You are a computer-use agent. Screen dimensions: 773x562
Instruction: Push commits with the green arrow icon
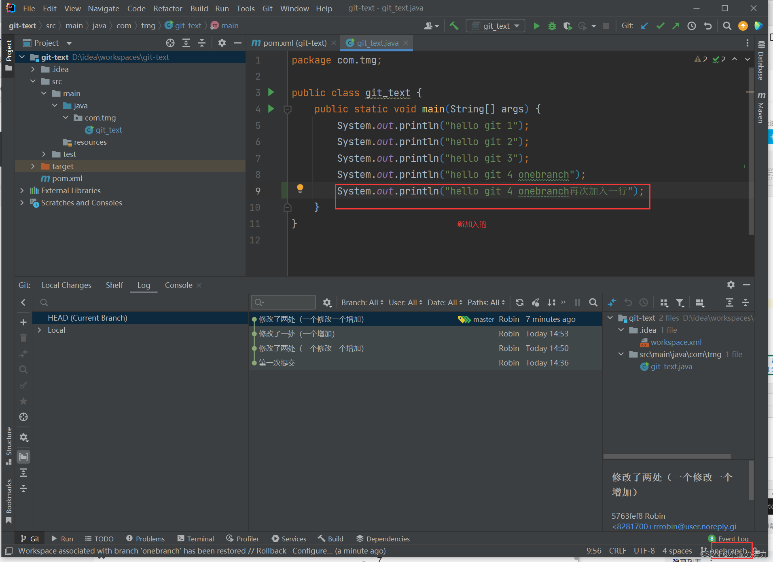[x=676, y=26]
